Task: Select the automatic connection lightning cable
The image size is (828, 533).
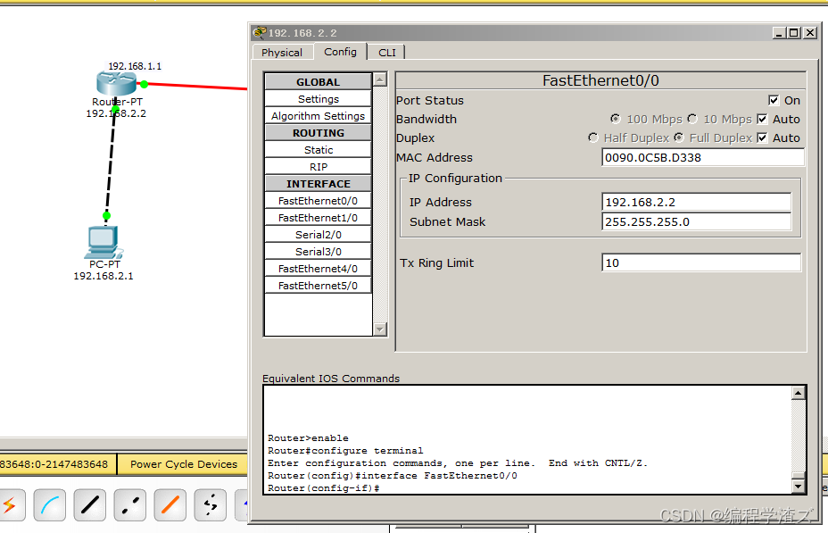Action: coord(9,505)
